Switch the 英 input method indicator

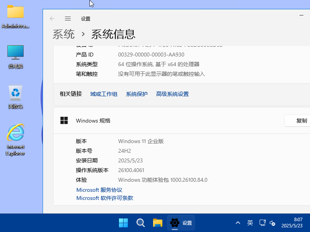(x=250, y=223)
